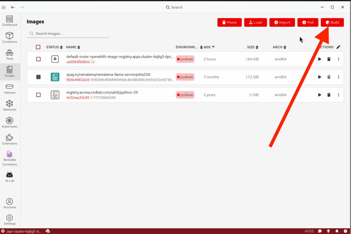Sort images by the Size column
This screenshot has height=234, width=351.
click(253, 47)
